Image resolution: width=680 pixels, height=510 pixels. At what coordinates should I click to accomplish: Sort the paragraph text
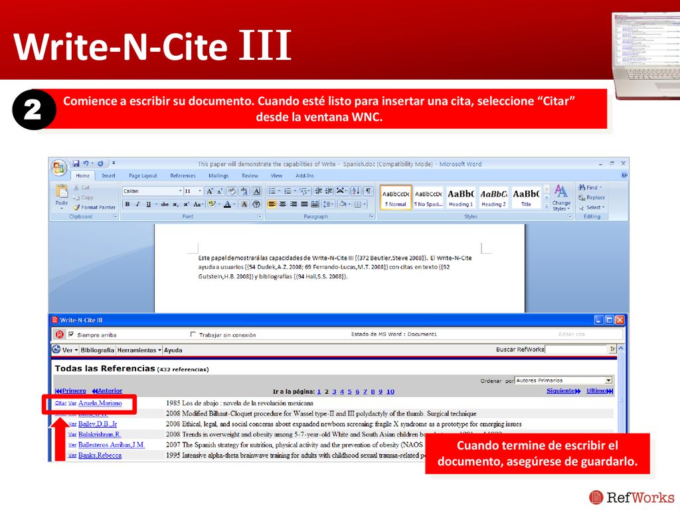coord(356,191)
